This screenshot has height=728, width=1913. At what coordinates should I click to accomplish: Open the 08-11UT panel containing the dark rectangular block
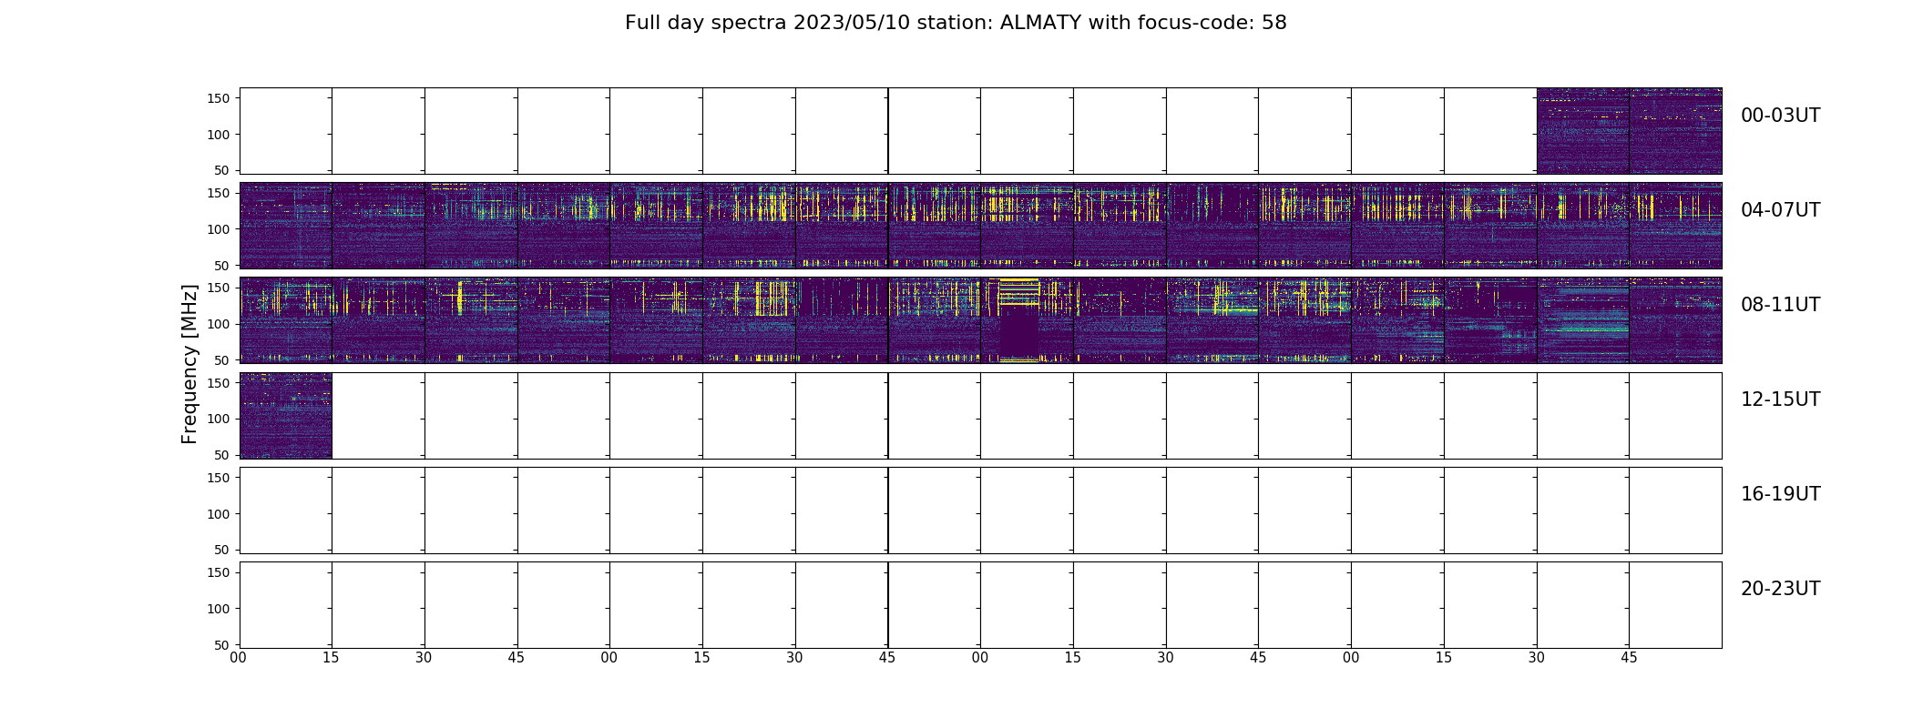1027,320
